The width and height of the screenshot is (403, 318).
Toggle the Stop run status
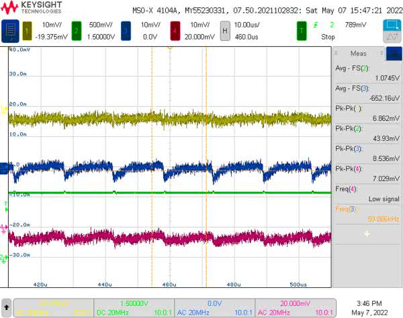(328, 37)
